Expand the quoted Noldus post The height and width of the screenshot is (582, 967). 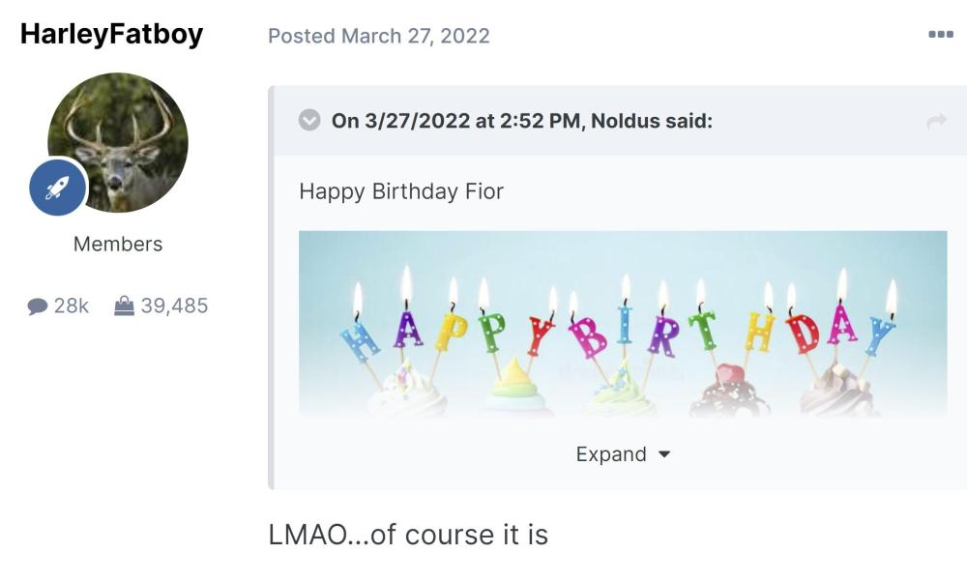coord(611,454)
